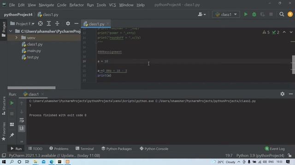
Task: Open the Run menu
Action: [x=90, y=5]
